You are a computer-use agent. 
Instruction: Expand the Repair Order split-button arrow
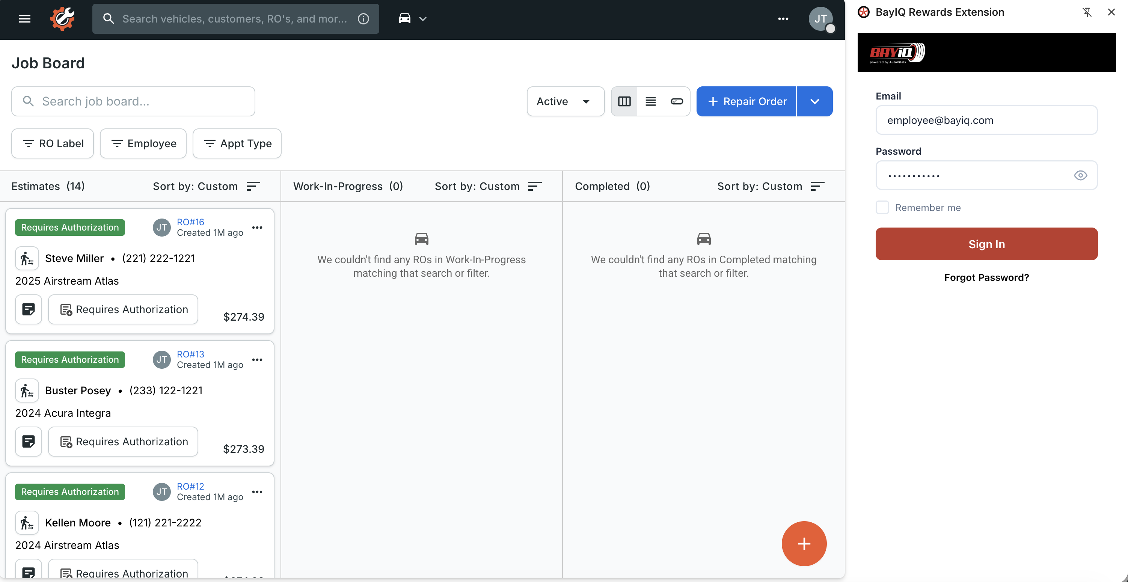(x=814, y=101)
